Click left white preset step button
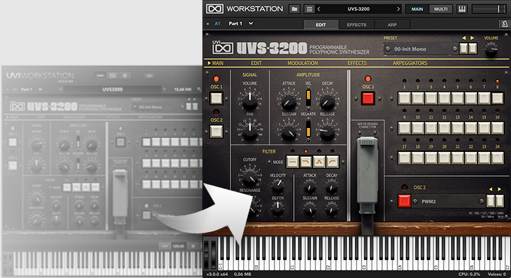Image resolution: width=511 pixels, height=278 pixels. [x=464, y=49]
